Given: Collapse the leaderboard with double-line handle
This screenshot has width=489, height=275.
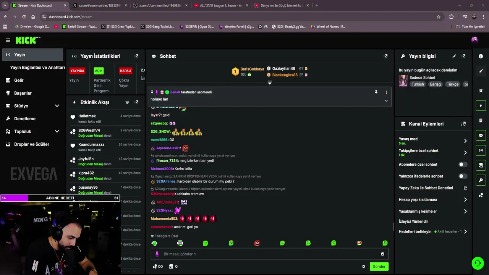Looking at the screenshot, I should coord(269,82).
